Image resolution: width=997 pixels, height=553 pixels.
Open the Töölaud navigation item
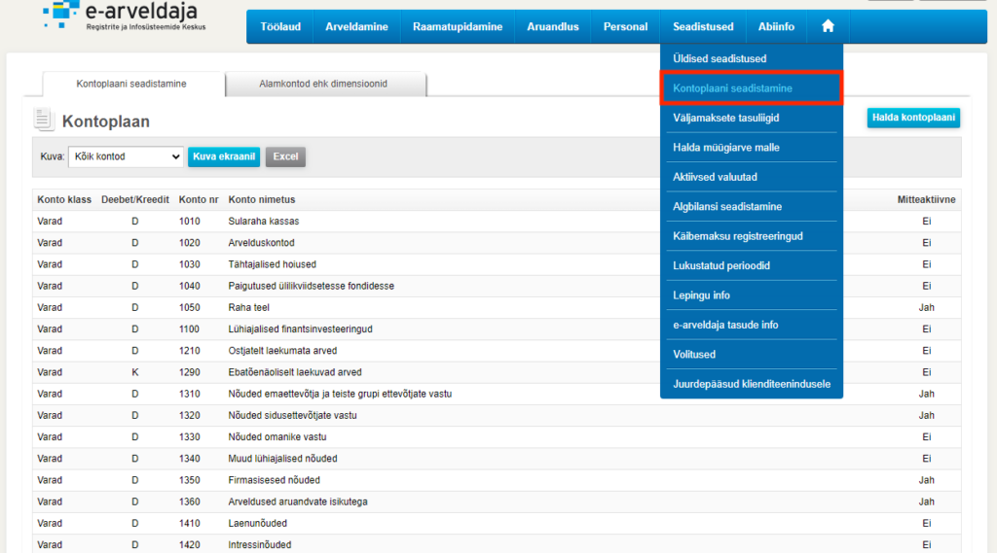[279, 26]
